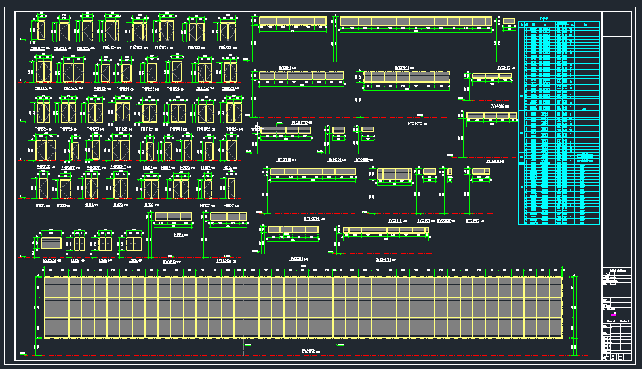Select the large curtain wall elevation grid
Image resolution: width=642 pixels, height=369 pixels.
coord(303,307)
